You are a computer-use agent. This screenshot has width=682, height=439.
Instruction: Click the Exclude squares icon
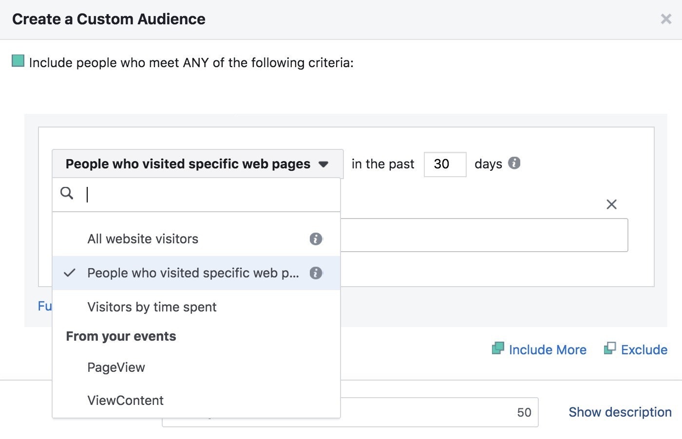tap(610, 348)
